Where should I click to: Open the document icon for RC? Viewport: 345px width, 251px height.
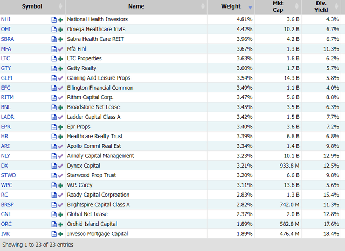54,195
